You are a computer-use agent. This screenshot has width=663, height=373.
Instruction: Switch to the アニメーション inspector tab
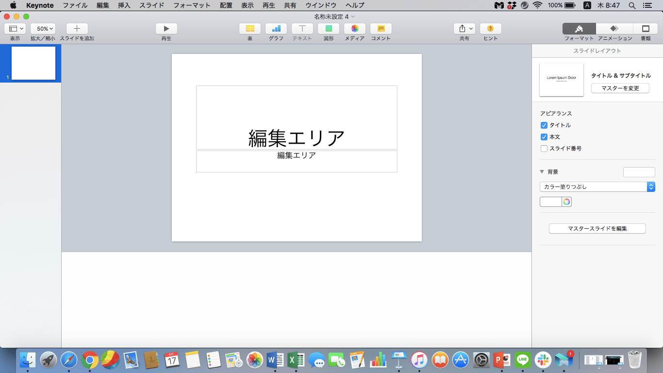[x=614, y=29]
